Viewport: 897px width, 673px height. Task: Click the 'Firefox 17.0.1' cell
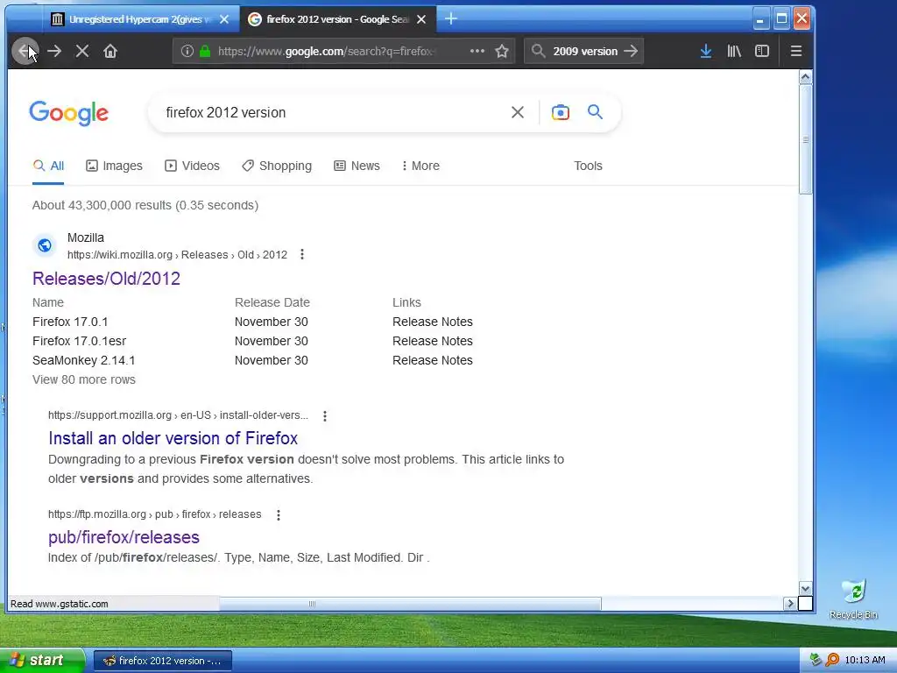coord(70,322)
